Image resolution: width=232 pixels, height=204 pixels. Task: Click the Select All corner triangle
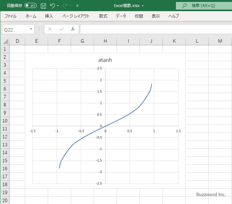[x=5, y=41]
